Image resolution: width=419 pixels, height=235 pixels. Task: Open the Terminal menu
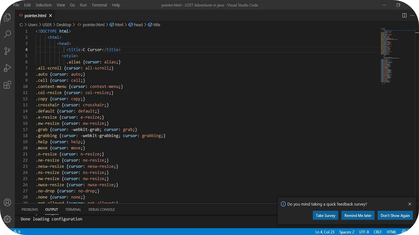tap(99, 5)
